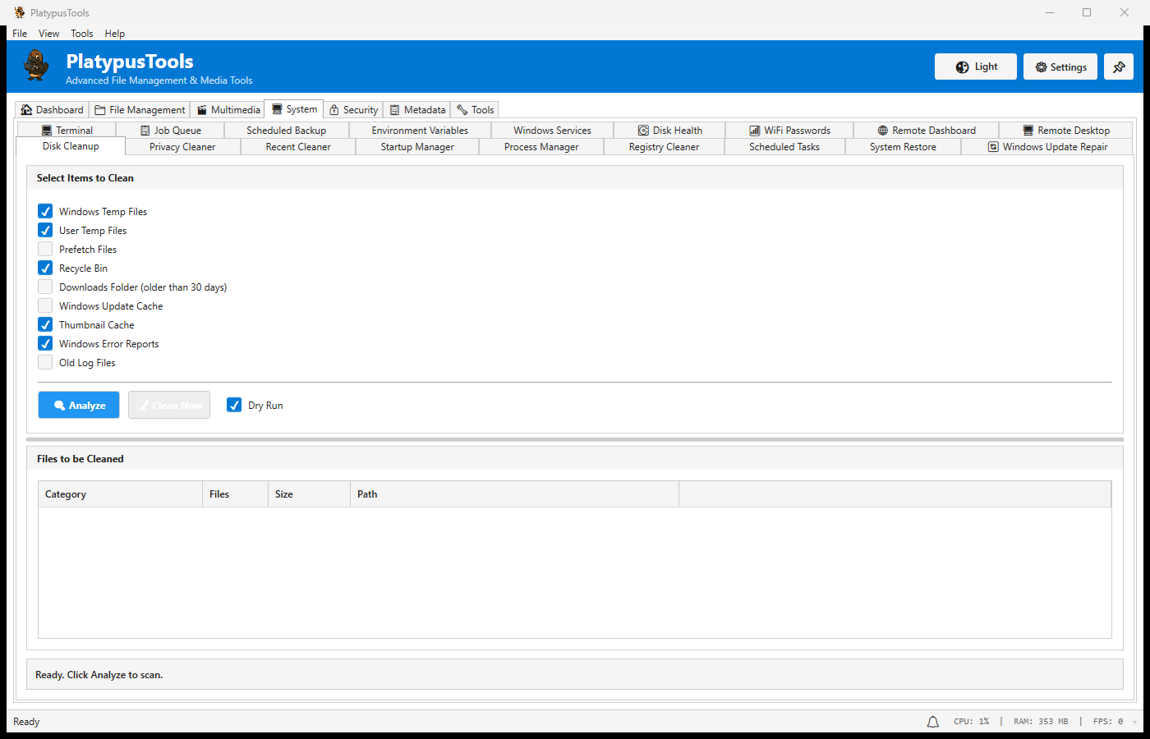Image resolution: width=1150 pixels, height=739 pixels.
Task: Open WiFi Passwords using its signal icon
Action: [754, 130]
